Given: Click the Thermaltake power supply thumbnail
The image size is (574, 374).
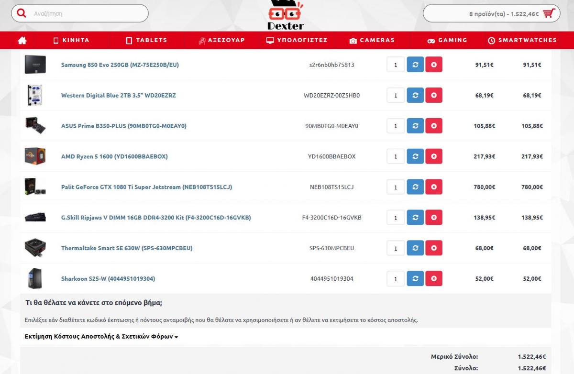Looking at the screenshot, I should tap(35, 248).
